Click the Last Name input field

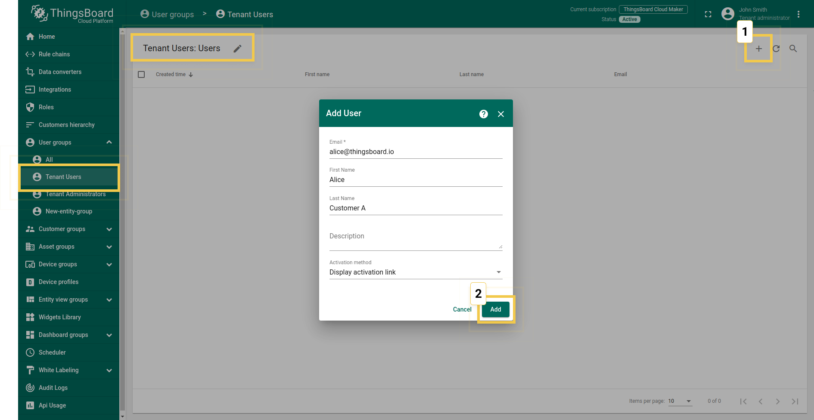pos(416,208)
